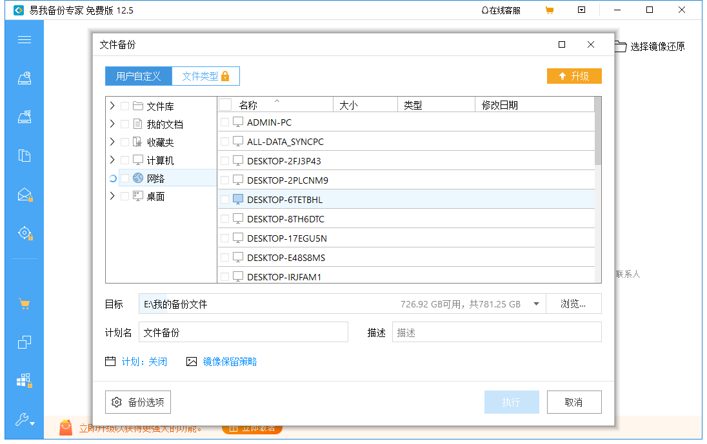Select the 用户自定义 tab
Image resolution: width=707 pixels, height=444 pixels.
(x=138, y=75)
